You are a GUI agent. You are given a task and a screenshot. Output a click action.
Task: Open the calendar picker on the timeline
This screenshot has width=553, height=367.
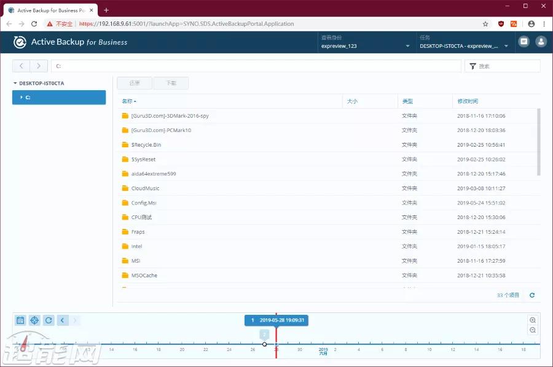(20, 320)
